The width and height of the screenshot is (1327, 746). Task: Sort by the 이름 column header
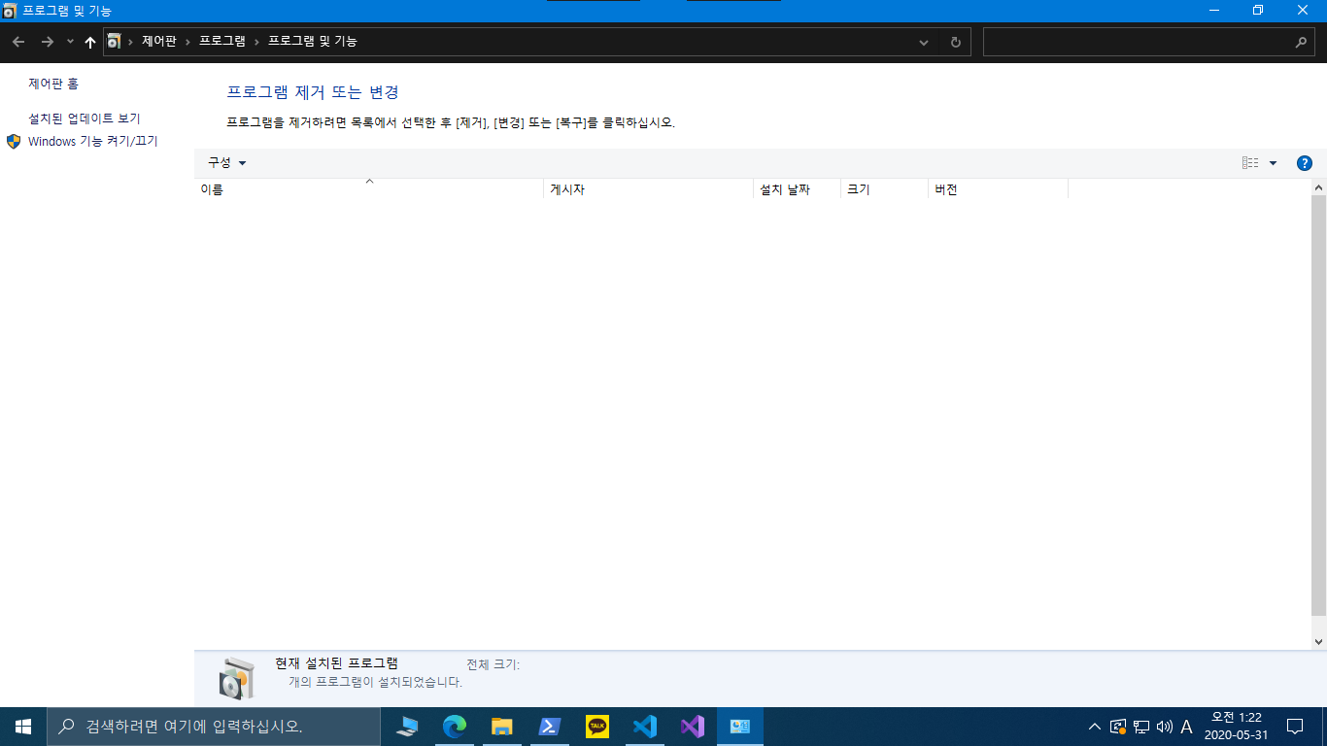tap(369, 189)
